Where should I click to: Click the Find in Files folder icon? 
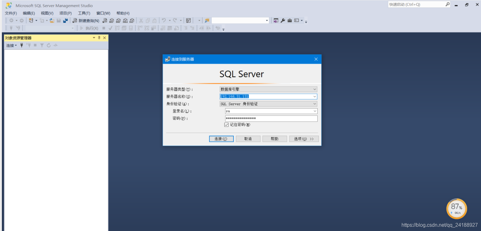pyautogui.click(x=207, y=21)
